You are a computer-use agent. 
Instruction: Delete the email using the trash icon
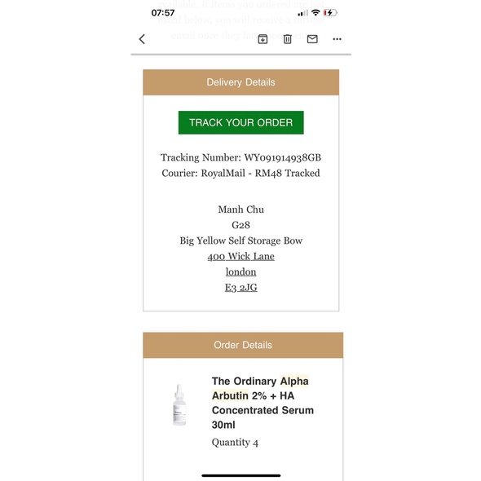[288, 39]
